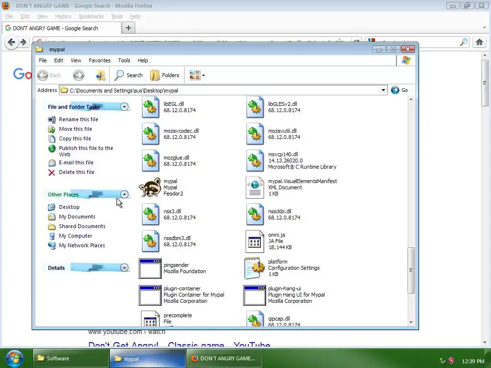491x368 pixels.
Task: Collapse the Other Places section
Action: tap(124, 195)
